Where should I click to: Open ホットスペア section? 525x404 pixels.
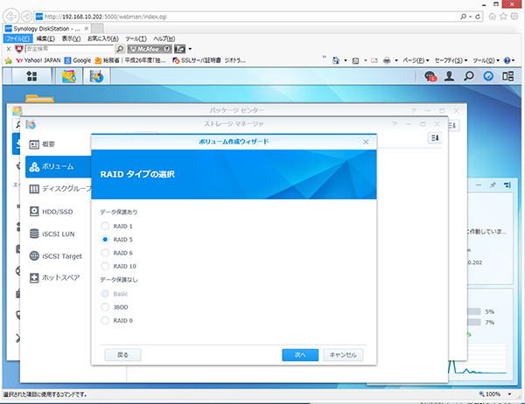(x=55, y=278)
